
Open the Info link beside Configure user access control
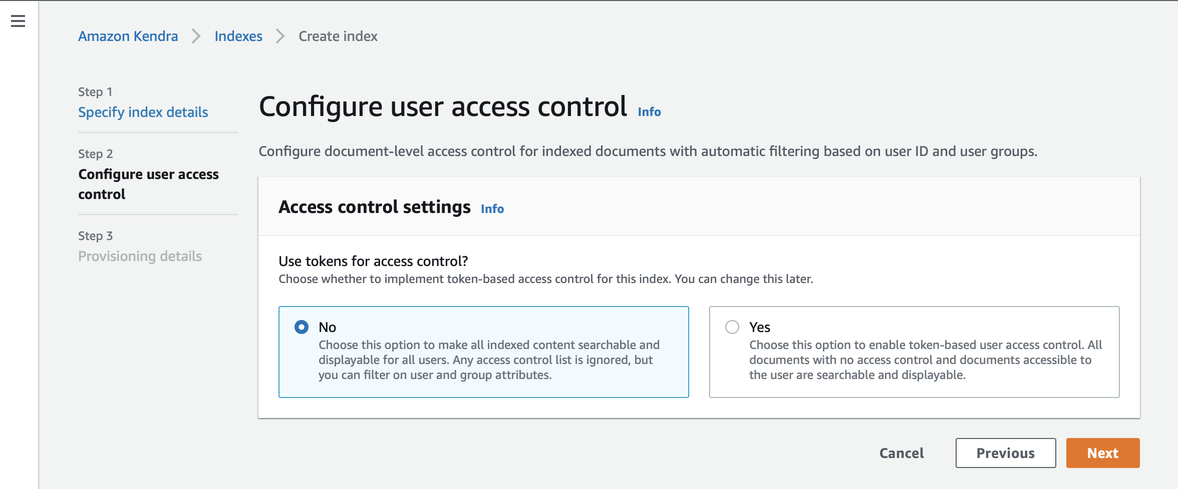649,112
